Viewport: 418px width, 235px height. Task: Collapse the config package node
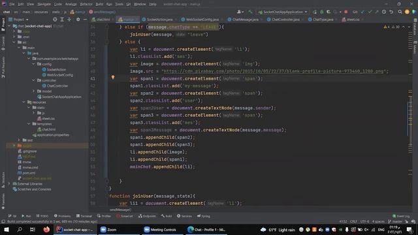pyautogui.click(x=33, y=64)
